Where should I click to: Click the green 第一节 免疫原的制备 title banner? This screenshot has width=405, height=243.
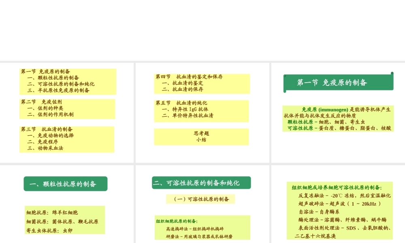pos(337,82)
